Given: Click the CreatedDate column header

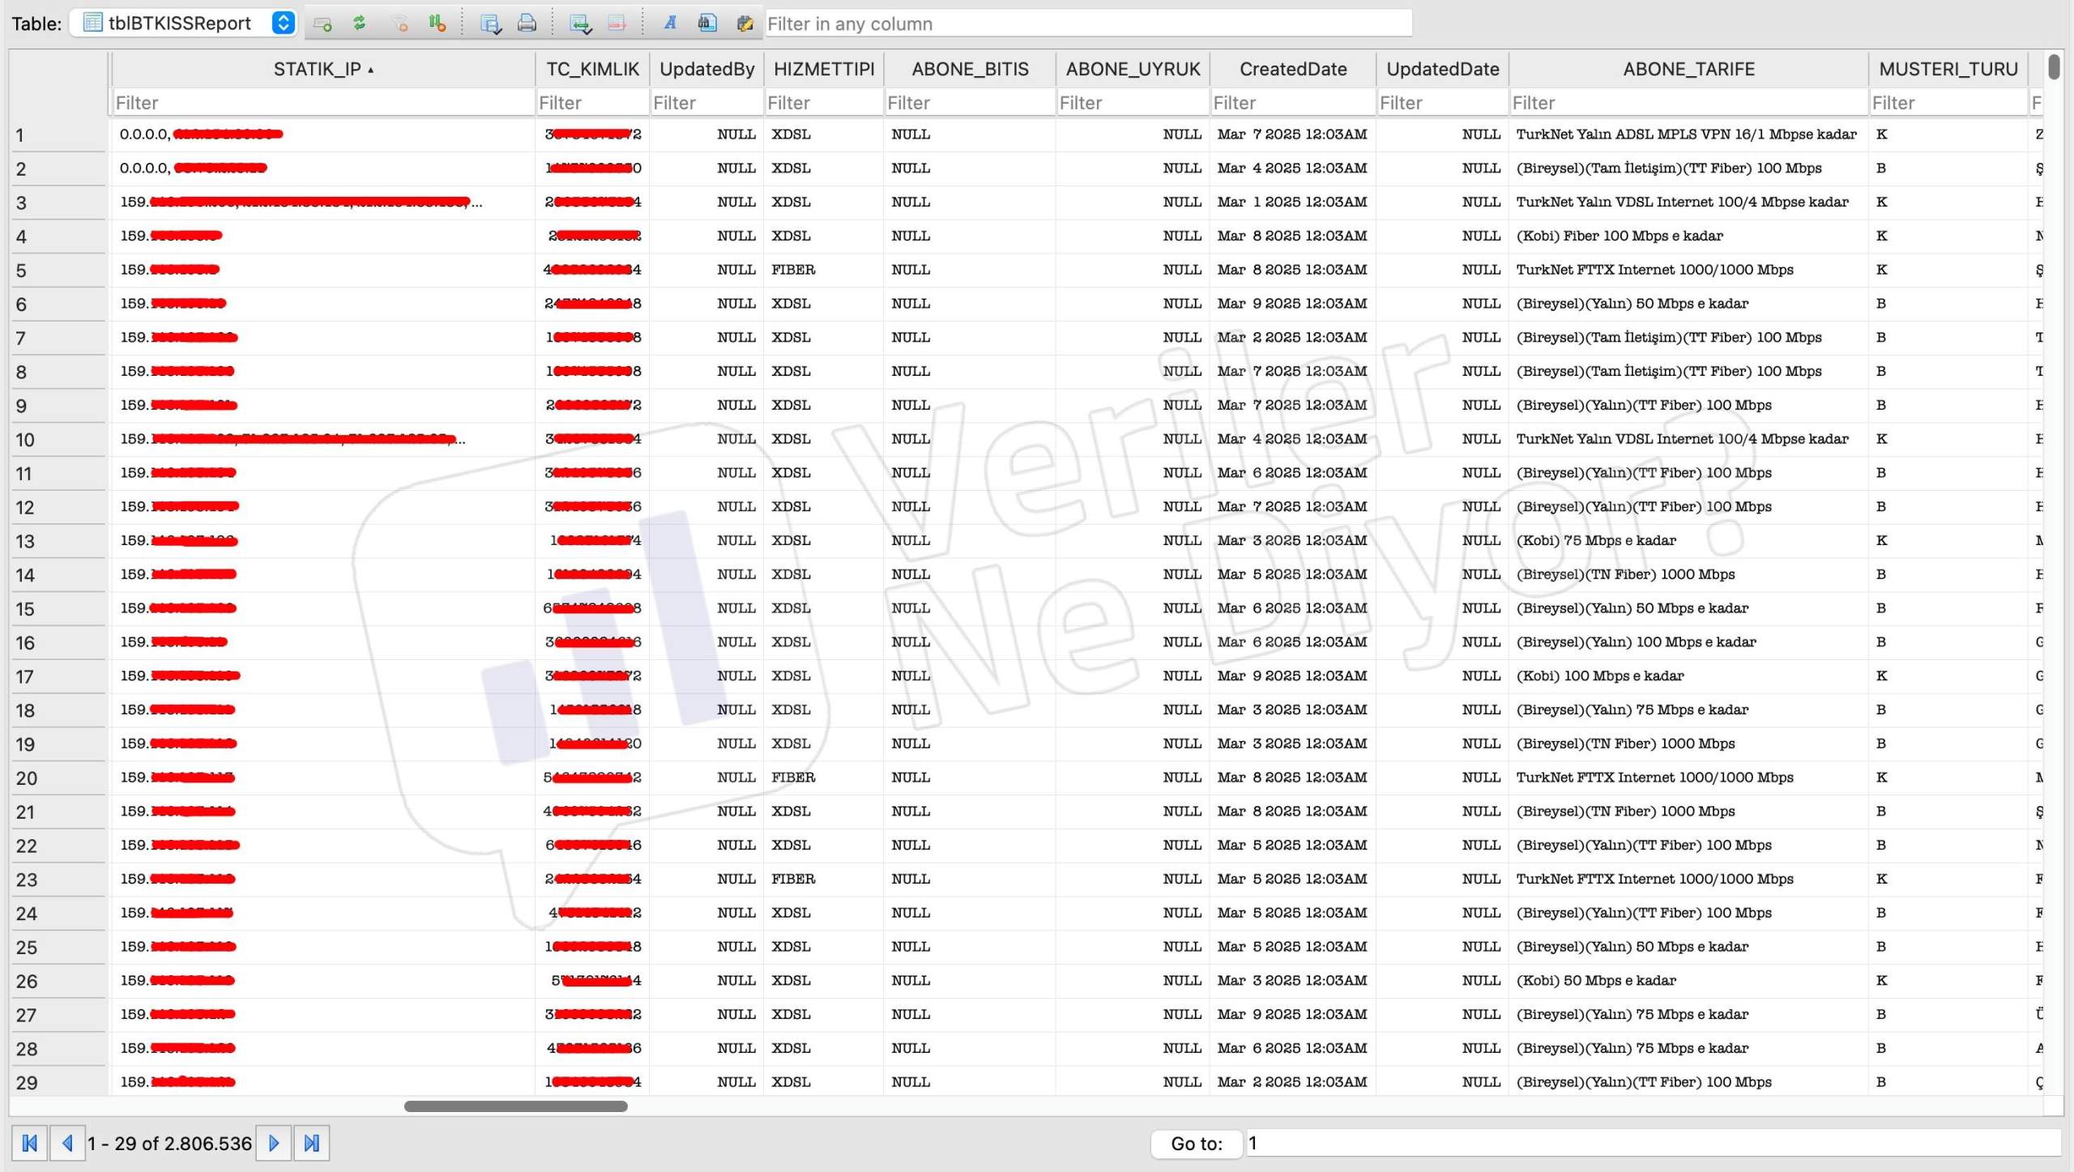Looking at the screenshot, I should [1292, 69].
